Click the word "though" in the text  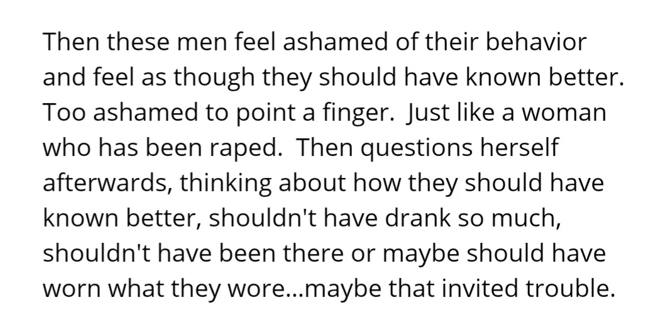click(x=212, y=78)
